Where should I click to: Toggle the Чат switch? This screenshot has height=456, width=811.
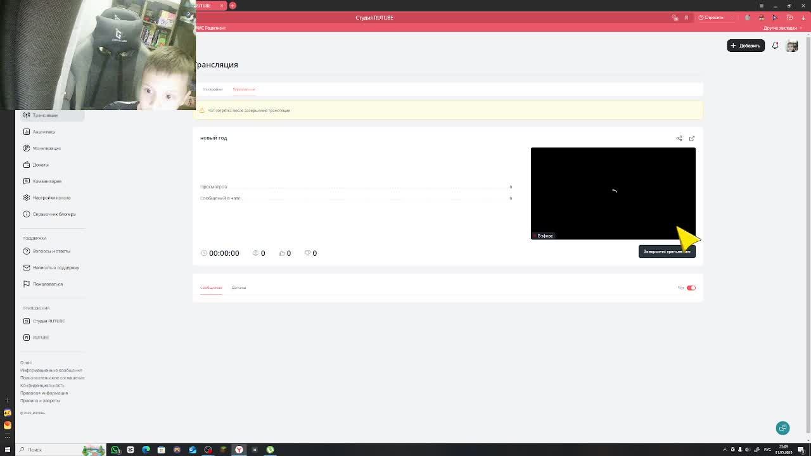691,288
